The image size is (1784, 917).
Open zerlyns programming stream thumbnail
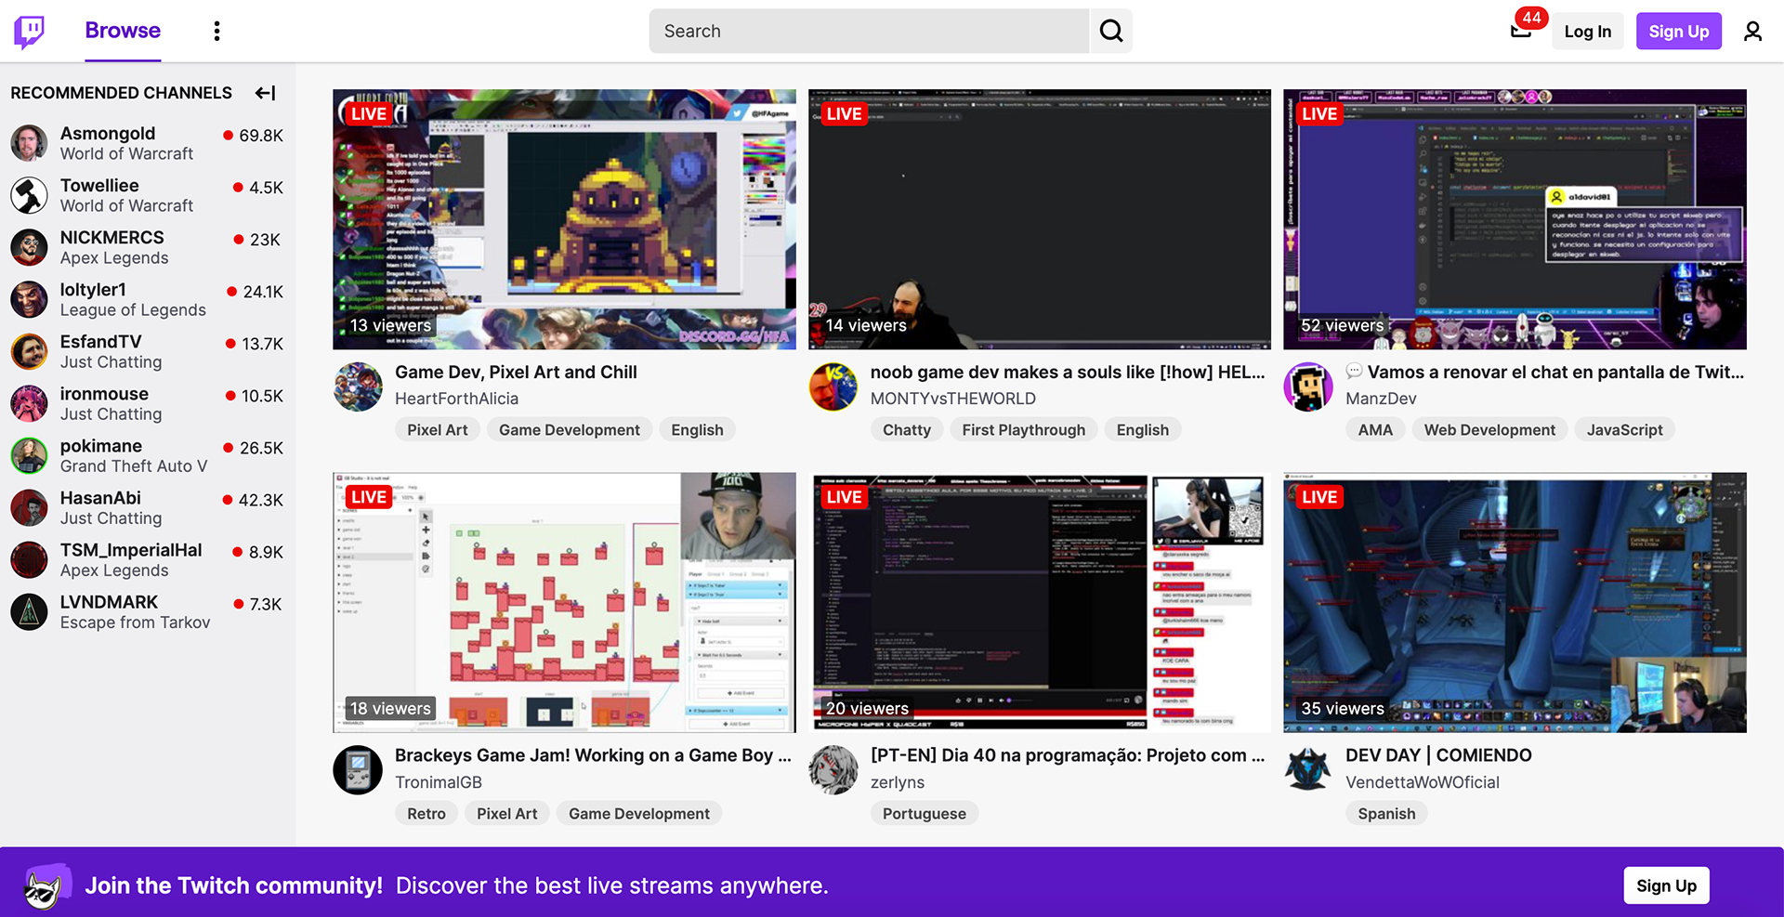click(1040, 602)
